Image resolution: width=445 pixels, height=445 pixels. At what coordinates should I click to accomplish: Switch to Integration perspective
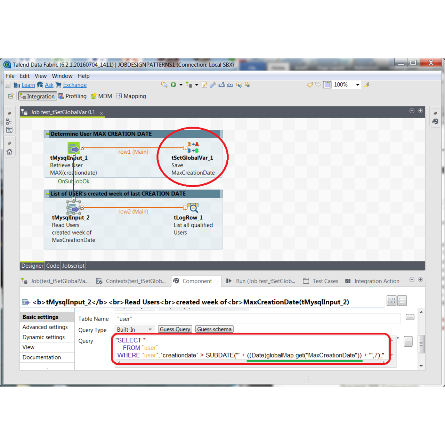click(x=38, y=96)
